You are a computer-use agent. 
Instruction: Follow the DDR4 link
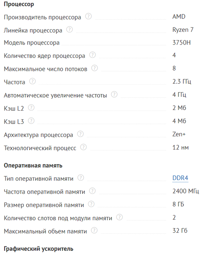[180, 178]
